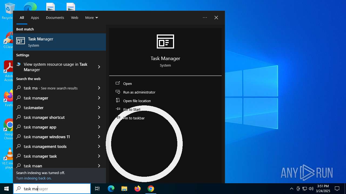
Task: Switch to the All search tab
Action: click(x=22, y=18)
